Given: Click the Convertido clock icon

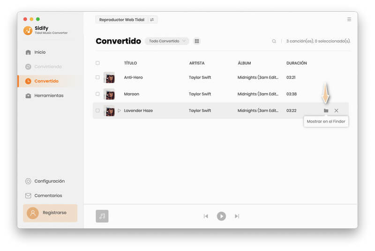Looking at the screenshot, I should click(28, 81).
